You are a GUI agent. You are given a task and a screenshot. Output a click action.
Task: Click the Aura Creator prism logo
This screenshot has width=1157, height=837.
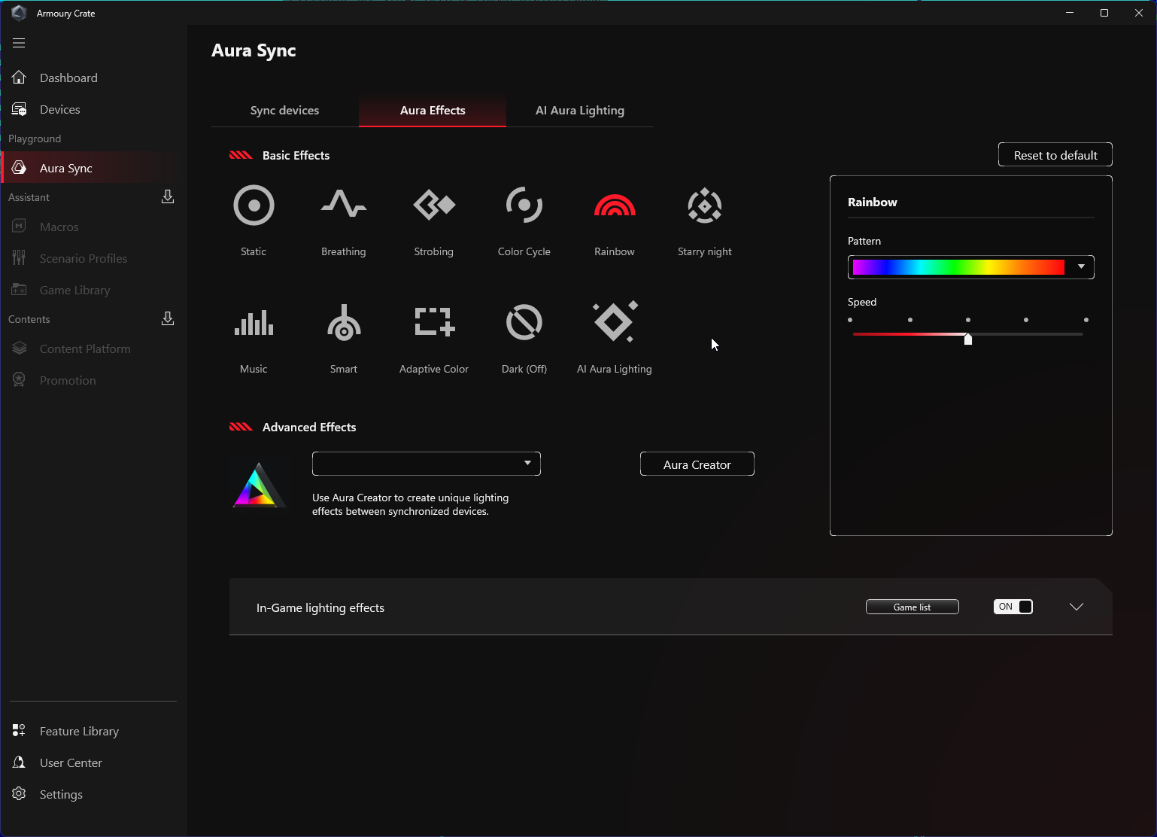click(x=258, y=485)
